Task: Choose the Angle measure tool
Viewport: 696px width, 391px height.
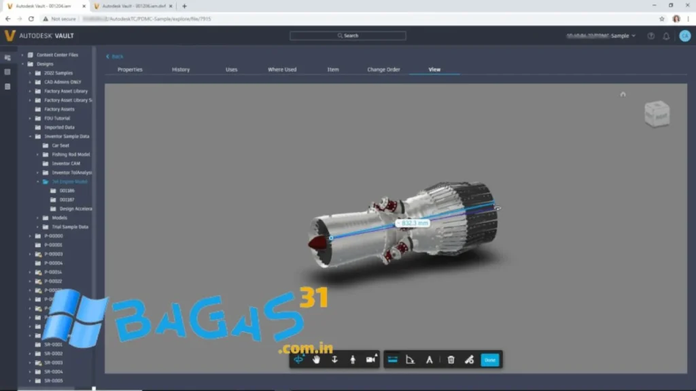Action: (x=410, y=360)
